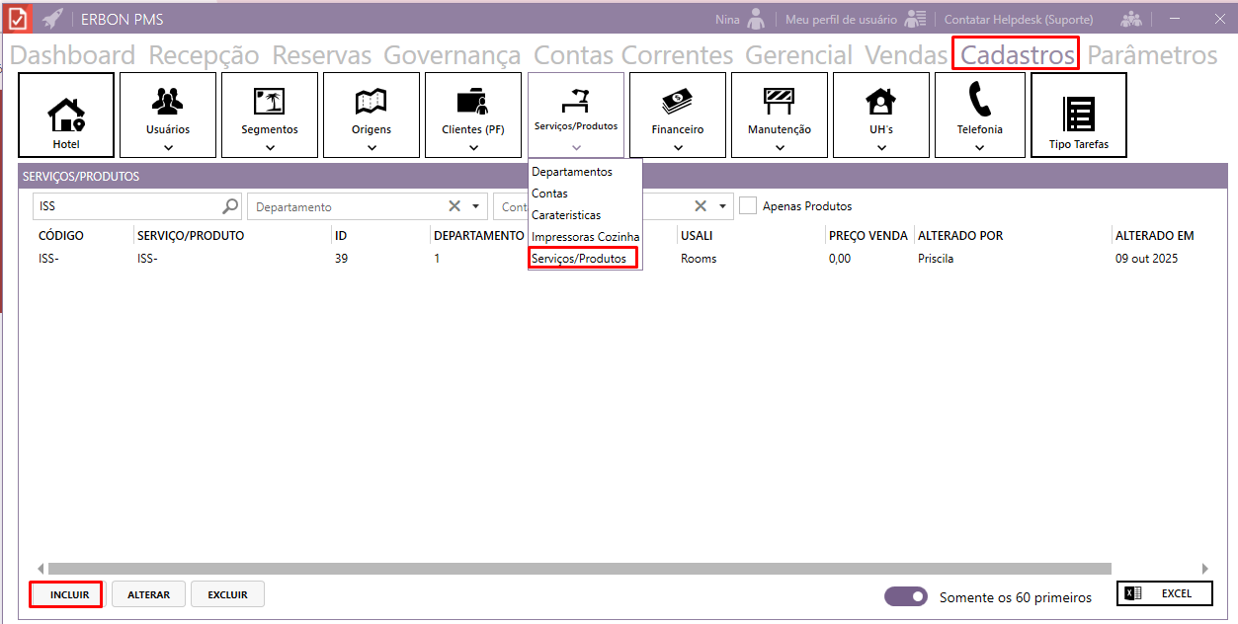Select the Telefonia phone icon

click(979, 101)
